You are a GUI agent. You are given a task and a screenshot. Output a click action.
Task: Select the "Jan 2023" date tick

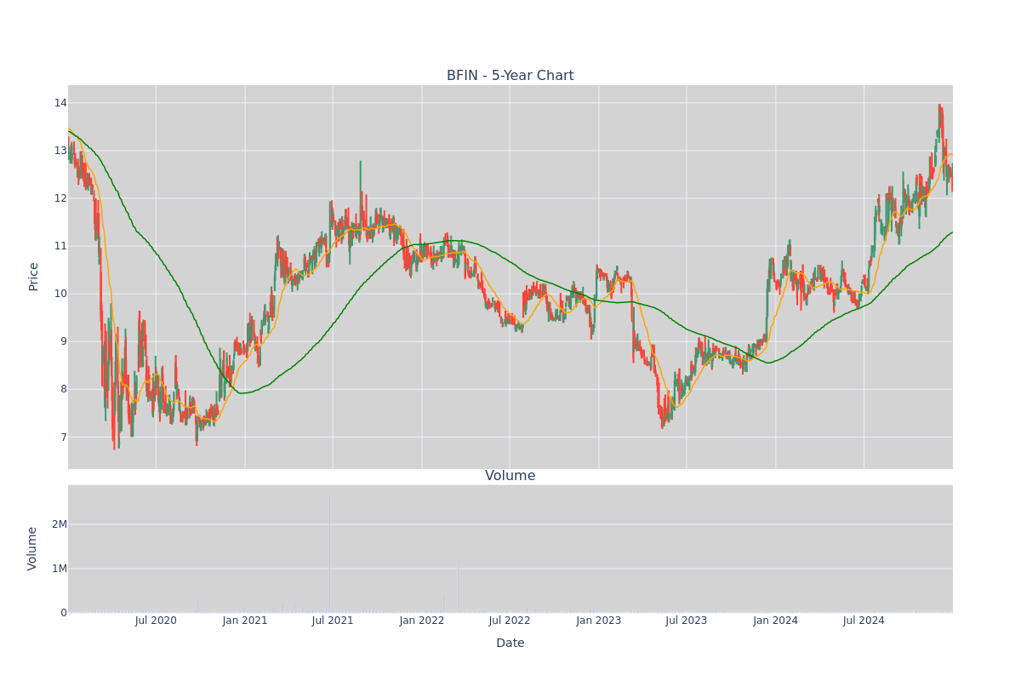(x=599, y=621)
